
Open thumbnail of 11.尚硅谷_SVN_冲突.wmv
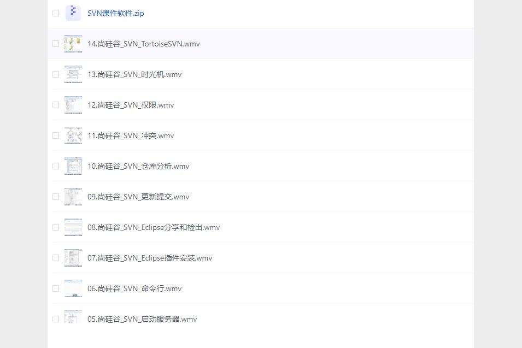point(73,135)
